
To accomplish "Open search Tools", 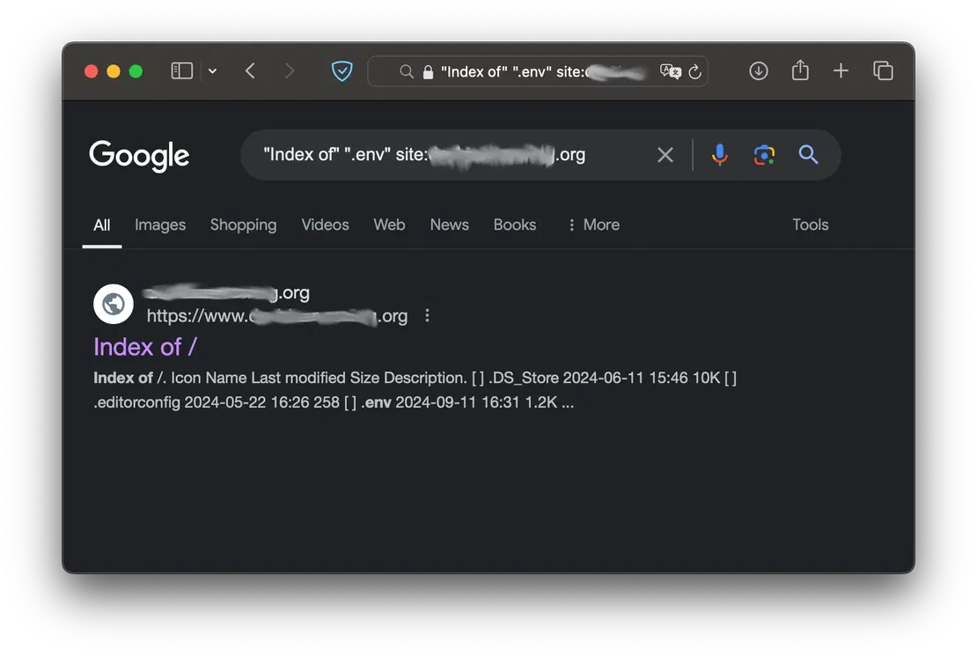I will (810, 225).
